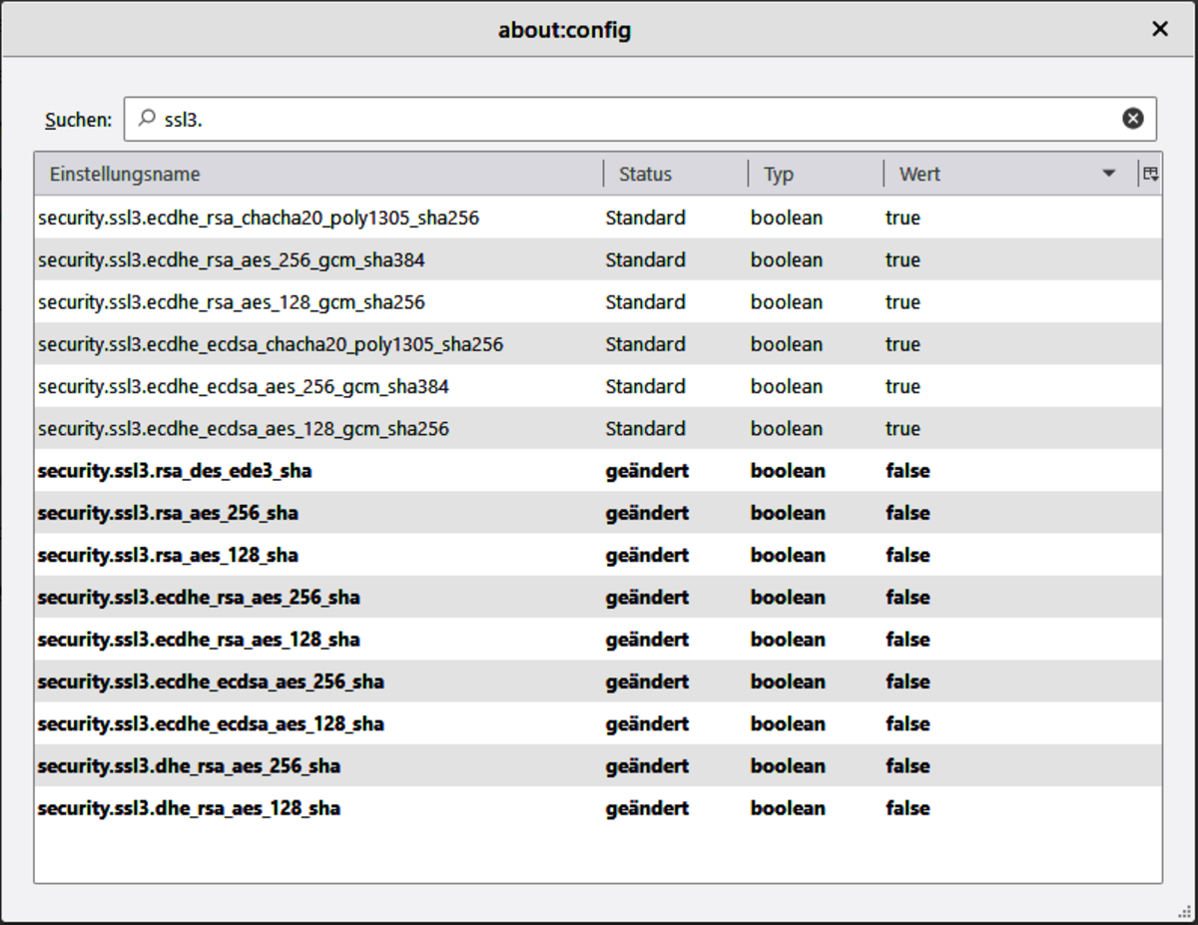Select security.ssl3.ecdhe_rsa_aes_128_sha preference
1198x925 pixels.
click(598, 639)
